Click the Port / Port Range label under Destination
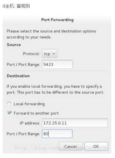 coord(23,134)
